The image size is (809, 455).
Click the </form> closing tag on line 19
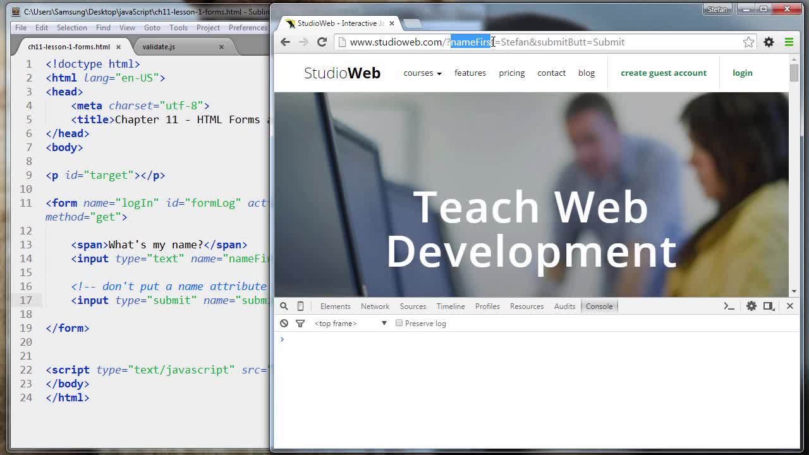tap(68, 328)
